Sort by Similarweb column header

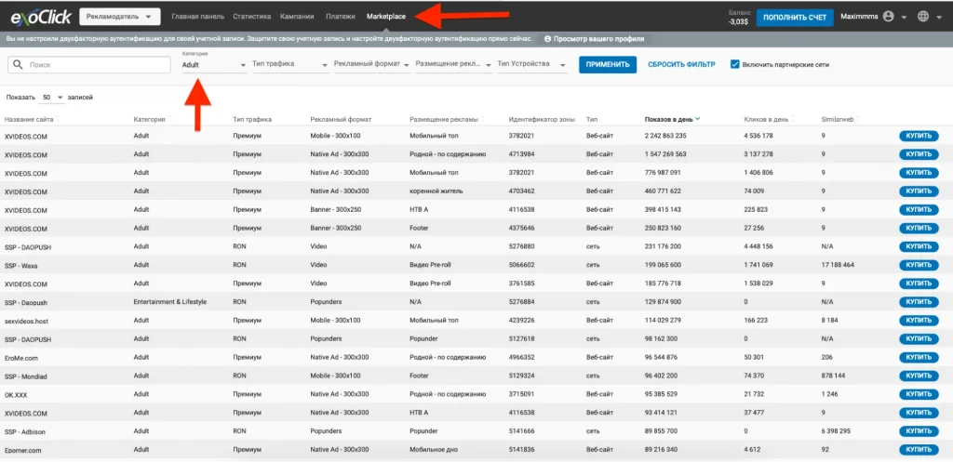[838, 120]
